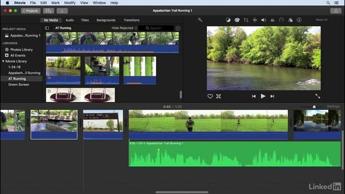Open the timeline Settings popup
Viewport: 345px width, 194px height.
pyautogui.click(x=333, y=107)
